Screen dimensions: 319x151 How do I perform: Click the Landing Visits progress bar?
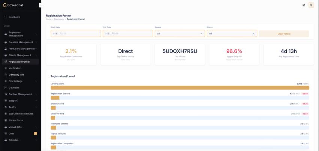pos(180,88)
